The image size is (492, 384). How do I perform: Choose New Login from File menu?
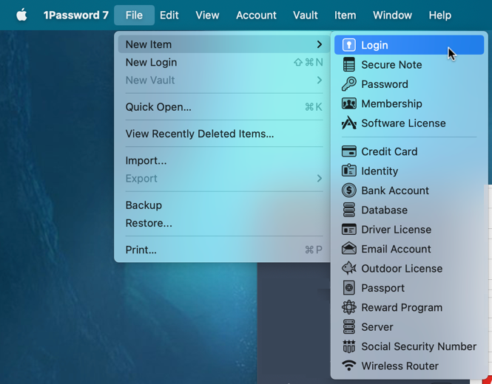pyautogui.click(x=224, y=62)
